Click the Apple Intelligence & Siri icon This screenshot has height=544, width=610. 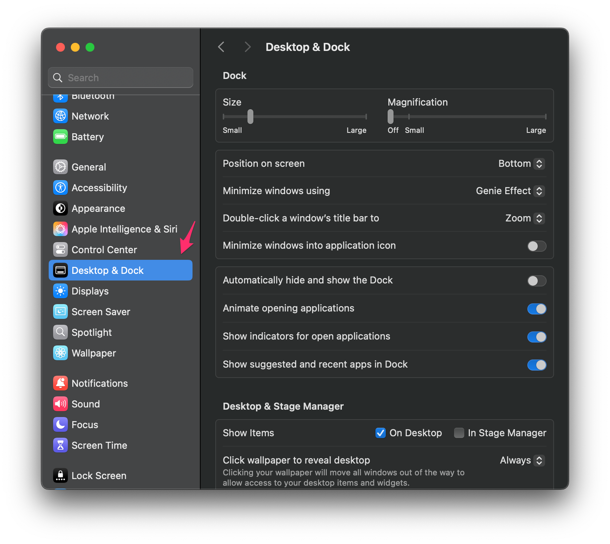(x=60, y=229)
